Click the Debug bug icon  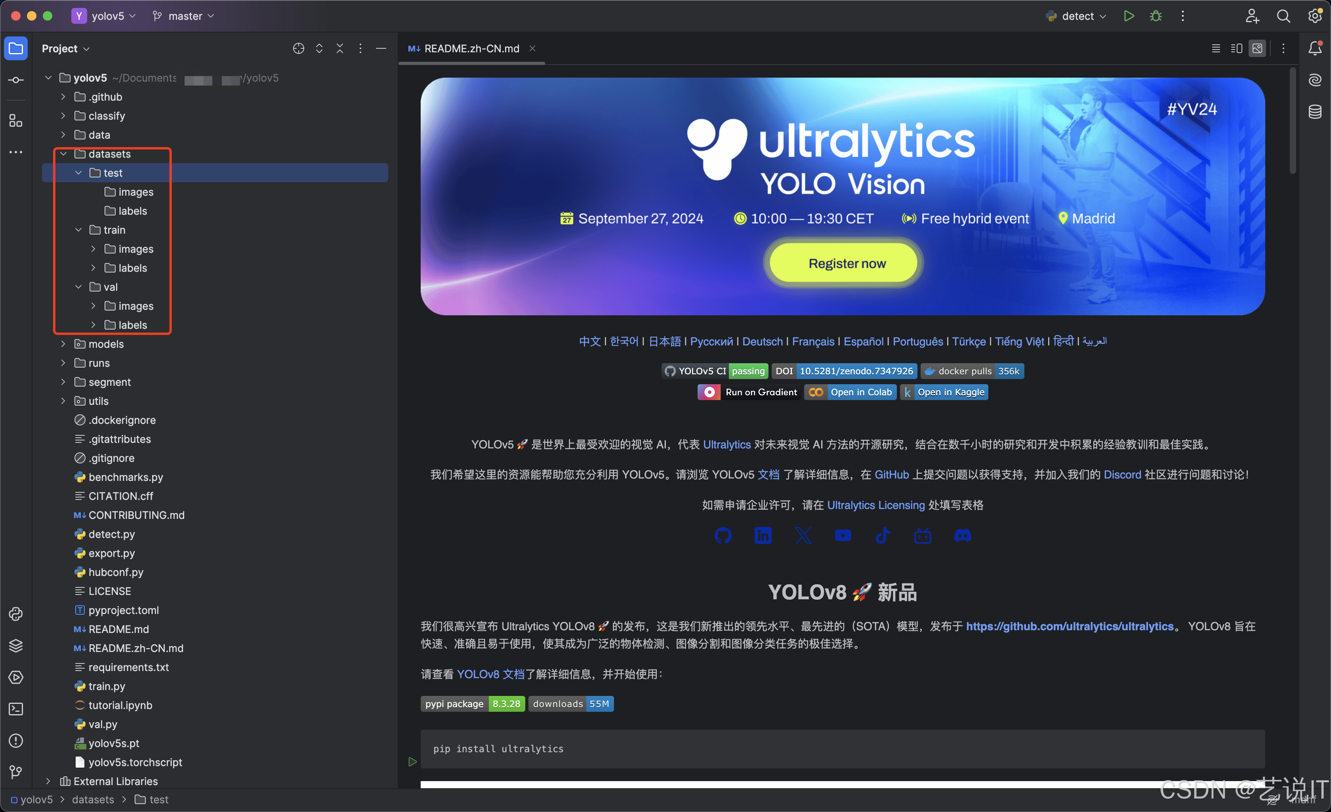click(x=1156, y=16)
